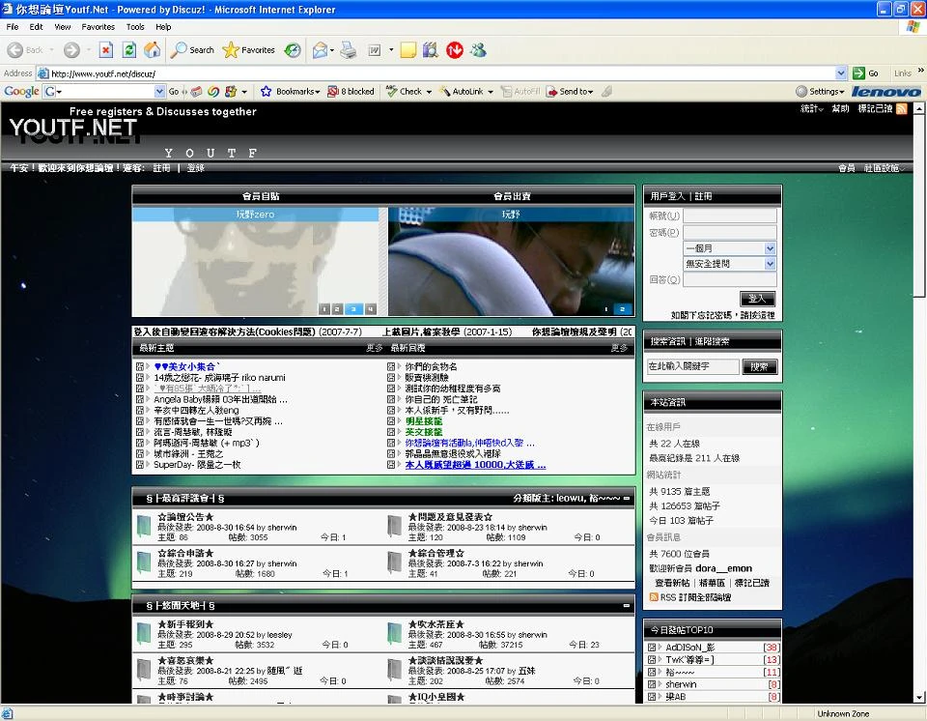Open the 標記已讀 link in header

(875, 108)
